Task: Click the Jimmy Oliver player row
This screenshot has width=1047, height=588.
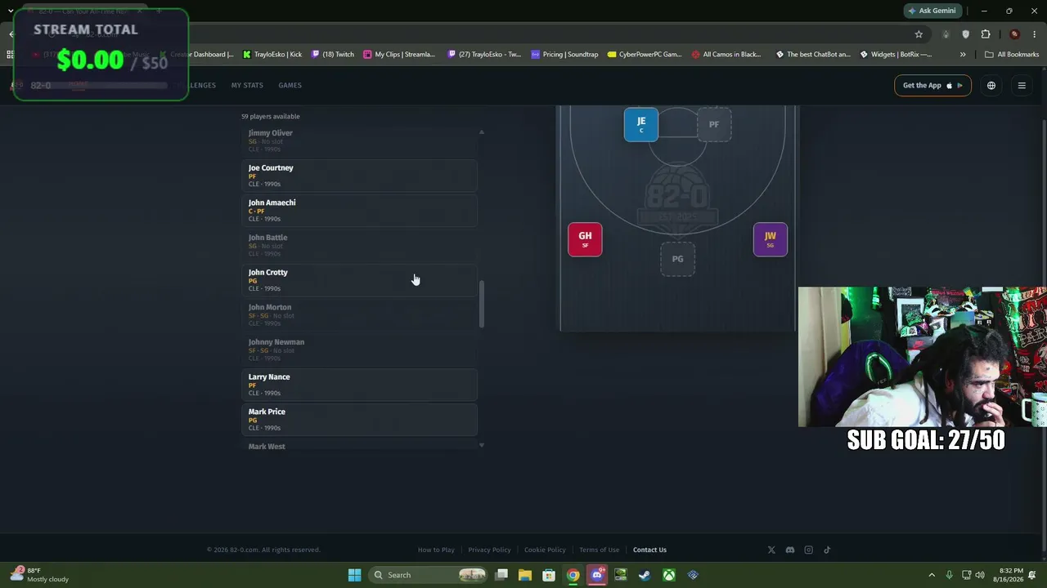Action: (x=360, y=140)
